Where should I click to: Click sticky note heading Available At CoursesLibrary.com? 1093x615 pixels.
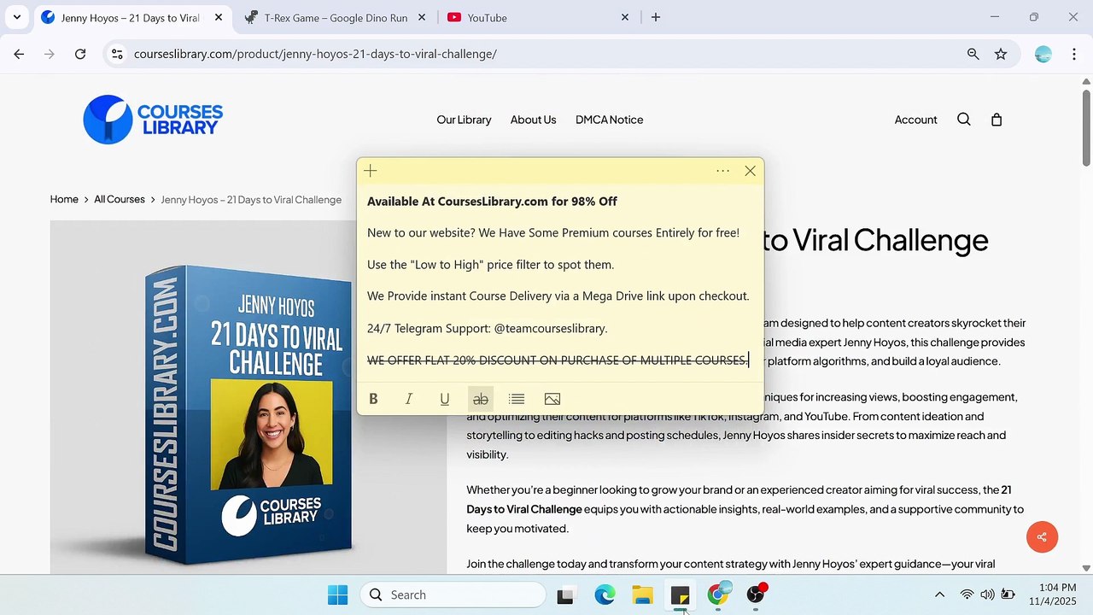click(x=492, y=202)
